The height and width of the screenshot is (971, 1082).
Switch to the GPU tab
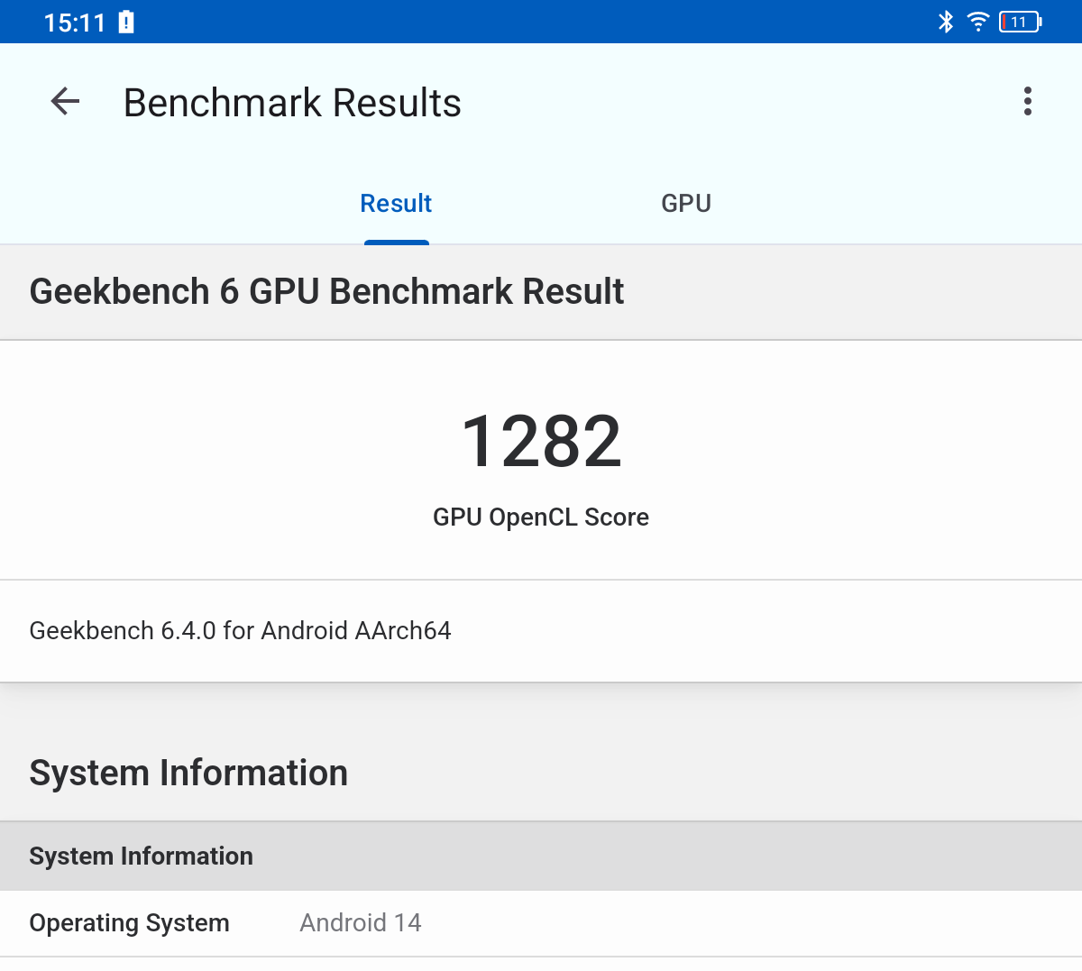coord(686,204)
